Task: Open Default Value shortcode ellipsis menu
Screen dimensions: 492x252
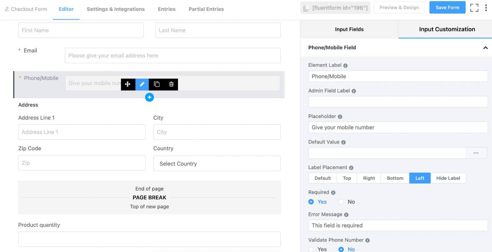Action: (476, 153)
